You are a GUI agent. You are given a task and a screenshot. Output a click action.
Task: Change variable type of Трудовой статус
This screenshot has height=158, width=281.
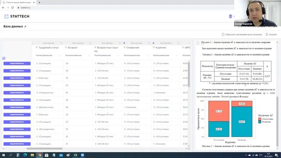click(48, 56)
